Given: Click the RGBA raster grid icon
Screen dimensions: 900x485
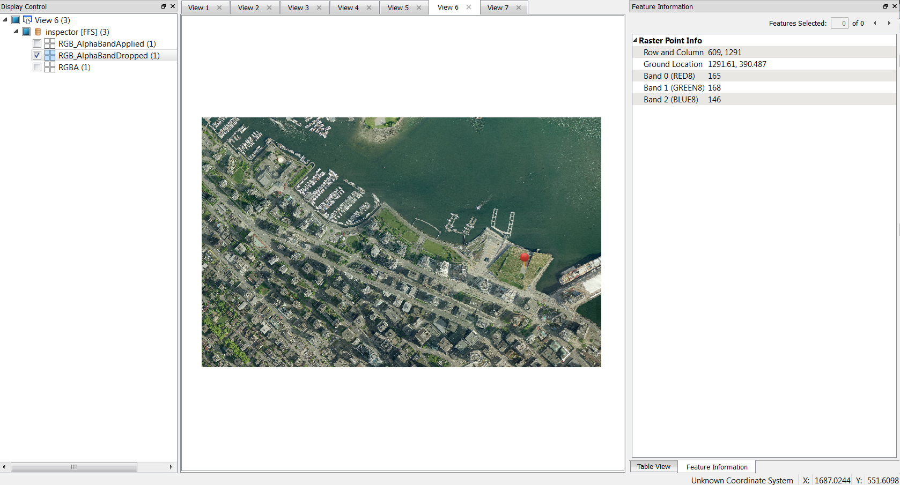Looking at the screenshot, I should pos(50,67).
